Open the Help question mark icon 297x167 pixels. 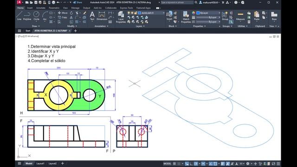[x=236, y=2]
